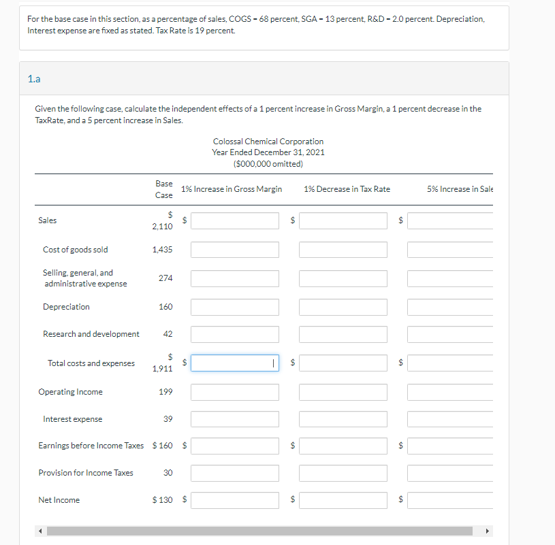Click the Sales row label
555x545 pixels.
coord(48,220)
